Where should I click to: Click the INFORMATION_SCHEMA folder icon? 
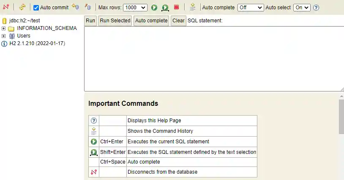(11, 29)
